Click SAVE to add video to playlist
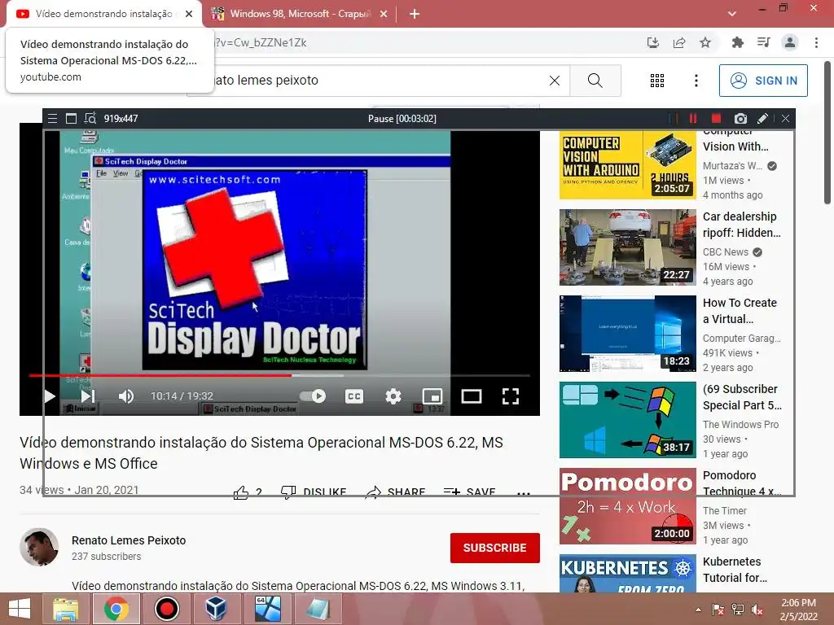The width and height of the screenshot is (834, 625). coord(470,492)
